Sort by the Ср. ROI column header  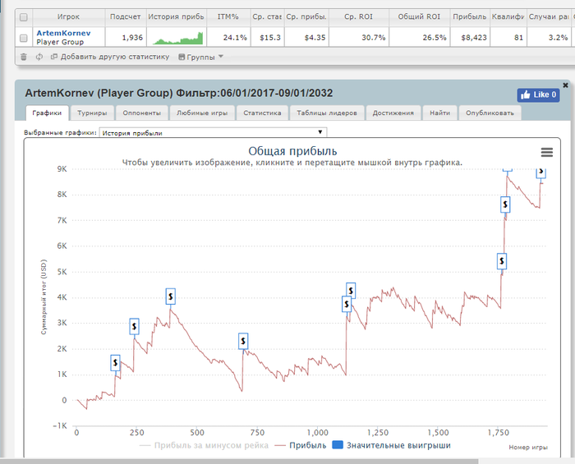[x=359, y=17]
